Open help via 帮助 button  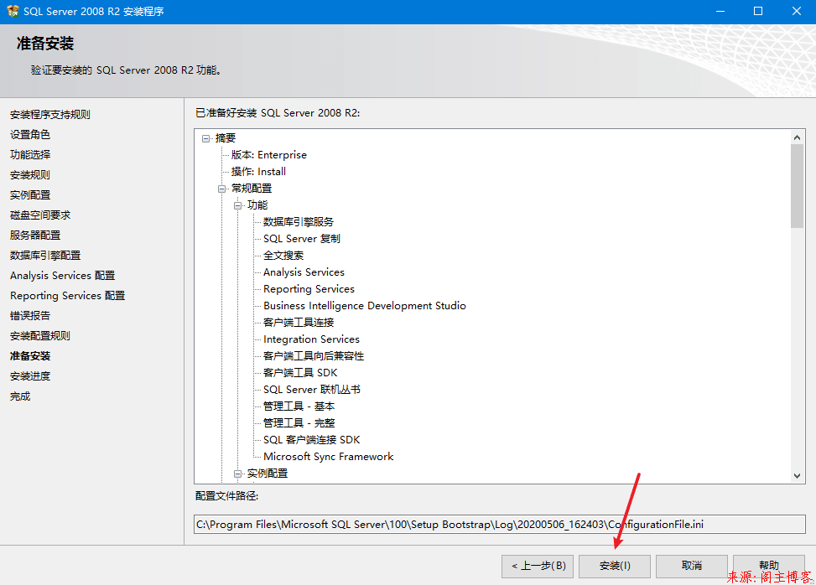coord(769,566)
